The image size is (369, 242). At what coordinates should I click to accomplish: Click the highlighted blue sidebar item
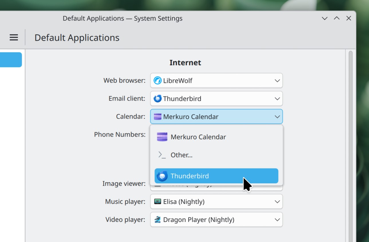(11, 60)
